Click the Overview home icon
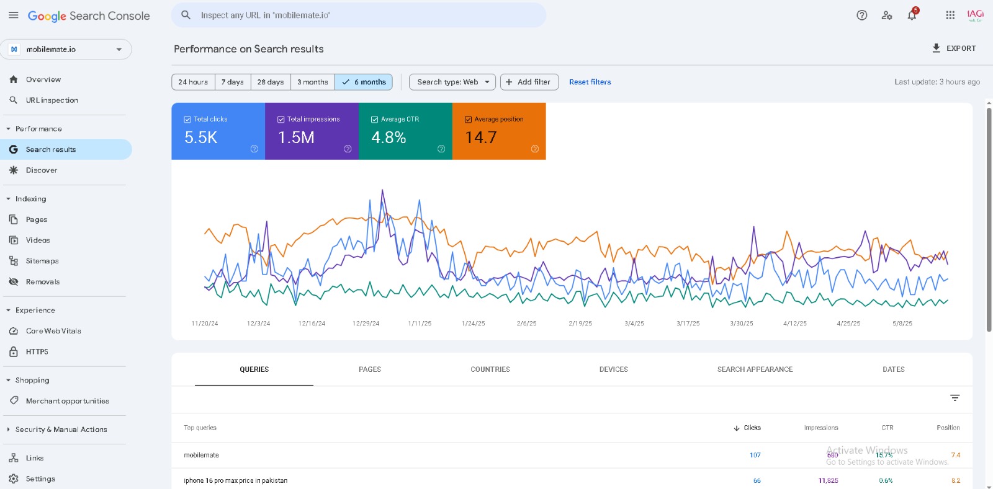This screenshot has height=489, width=993. [x=14, y=79]
